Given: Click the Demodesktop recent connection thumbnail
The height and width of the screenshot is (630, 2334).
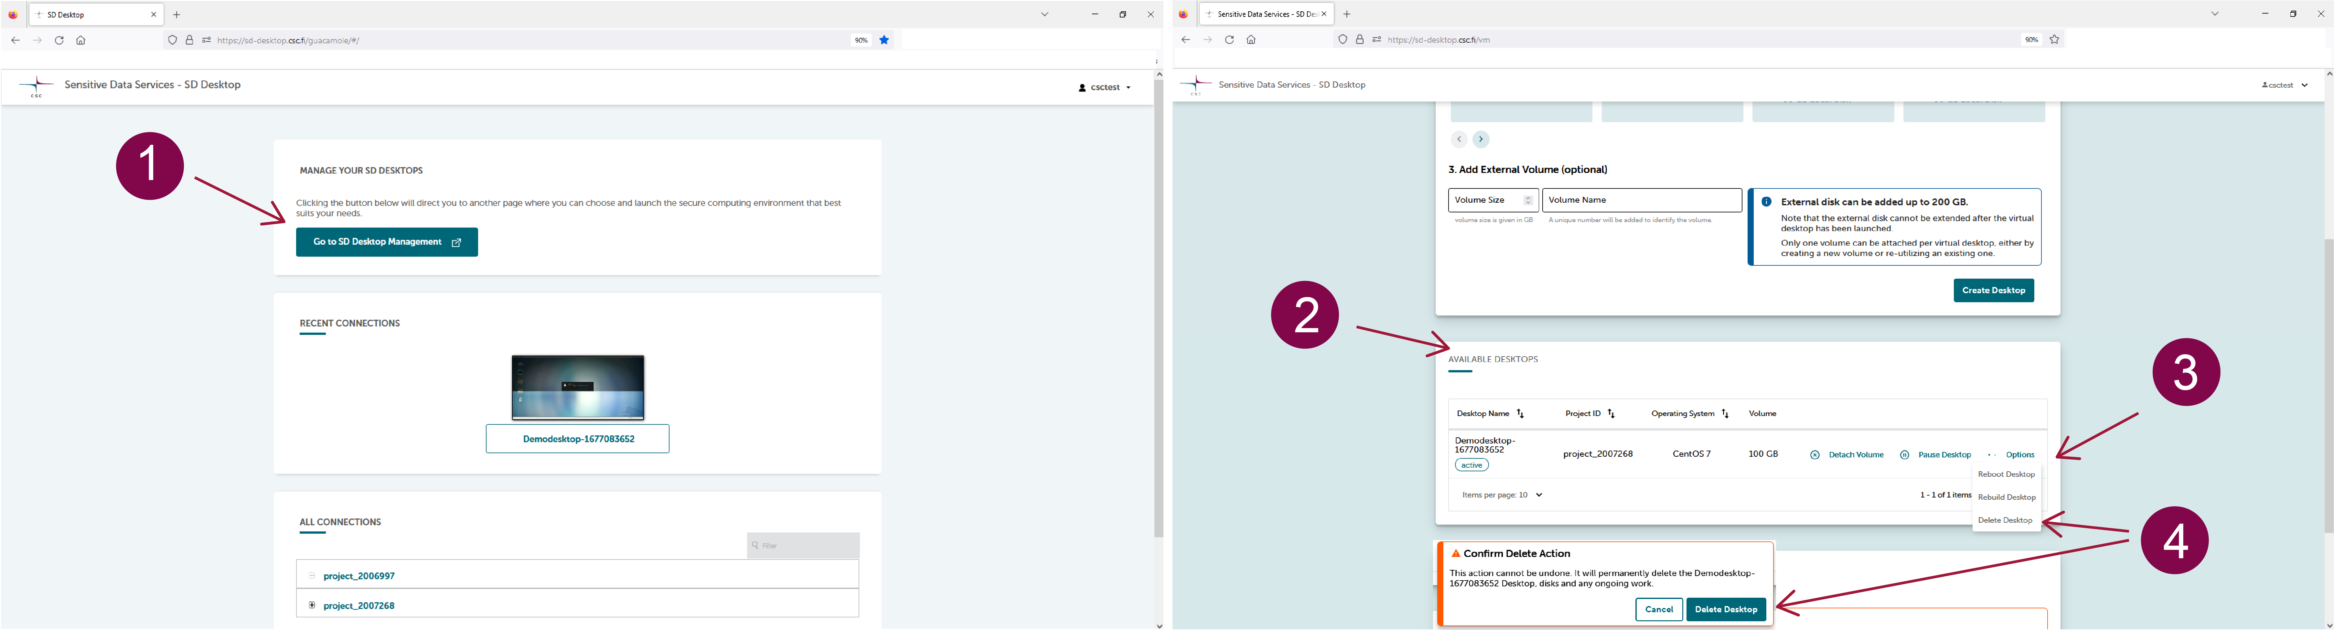Looking at the screenshot, I should 578,388.
